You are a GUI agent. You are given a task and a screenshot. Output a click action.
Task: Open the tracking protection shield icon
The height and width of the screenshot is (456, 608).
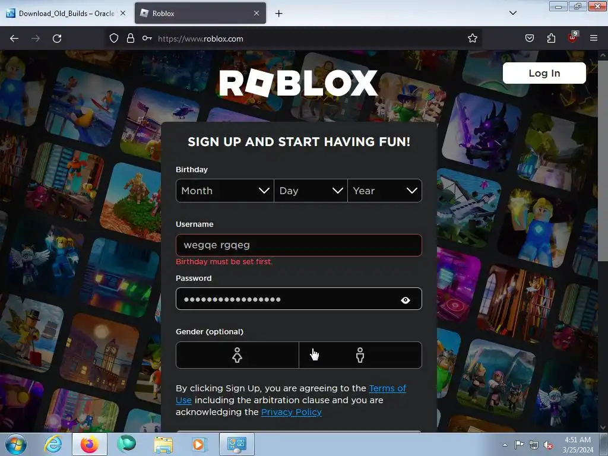click(x=113, y=38)
